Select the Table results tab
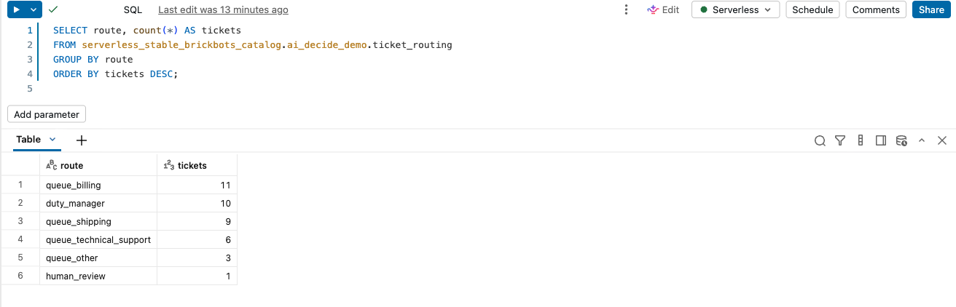The image size is (956, 307). [28, 140]
